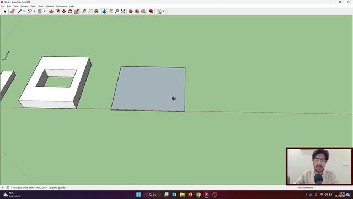Open the Window menu

tap(50, 6)
